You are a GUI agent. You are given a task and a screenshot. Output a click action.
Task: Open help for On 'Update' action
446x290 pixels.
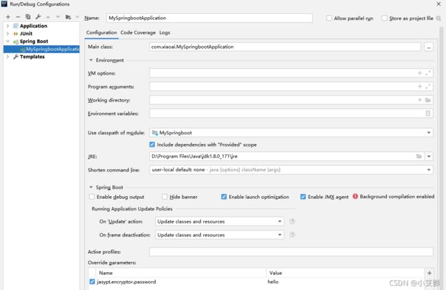tap(292, 221)
